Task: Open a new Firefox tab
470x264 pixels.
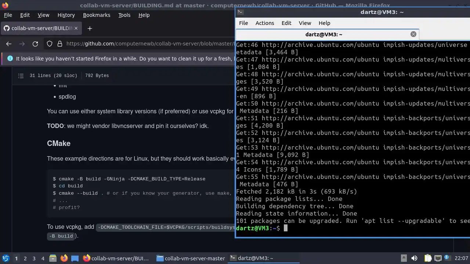Action: tap(90, 28)
